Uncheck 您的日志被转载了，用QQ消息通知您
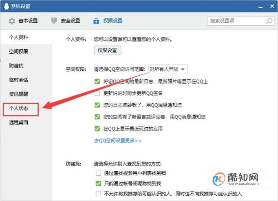 coord(97,105)
